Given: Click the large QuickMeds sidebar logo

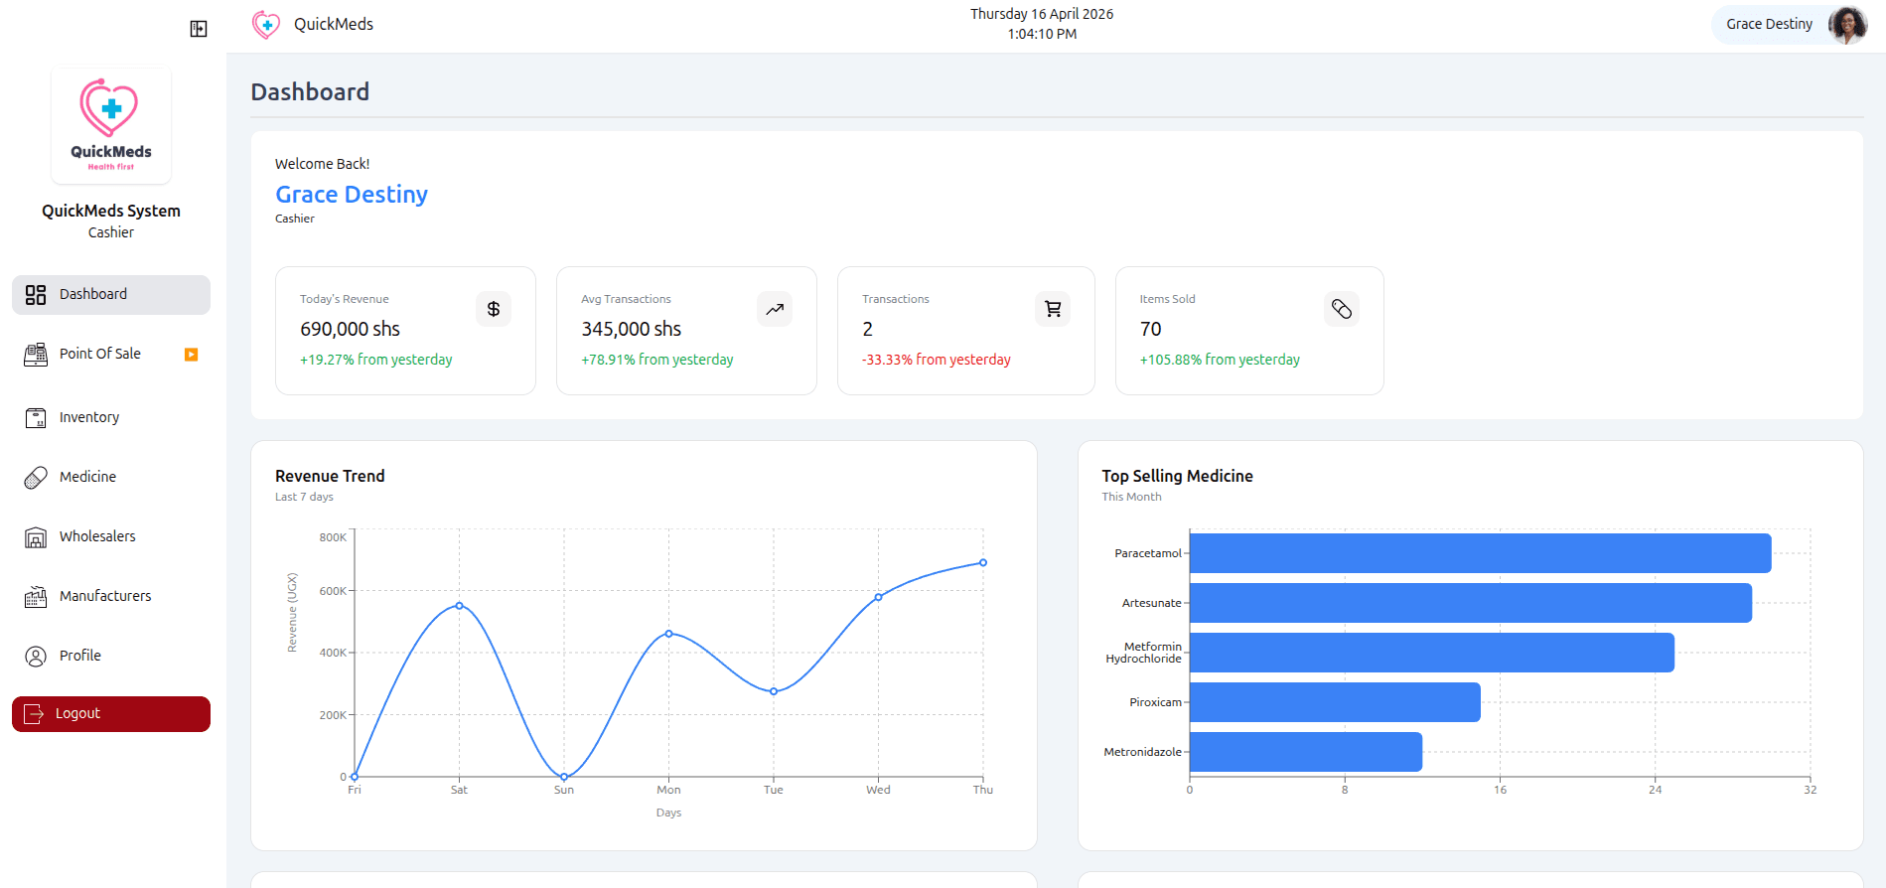Looking at the screenshot, I should click(111, 125).
